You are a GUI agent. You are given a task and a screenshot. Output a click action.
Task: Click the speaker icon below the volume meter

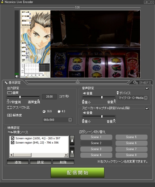tap(17, 76)
